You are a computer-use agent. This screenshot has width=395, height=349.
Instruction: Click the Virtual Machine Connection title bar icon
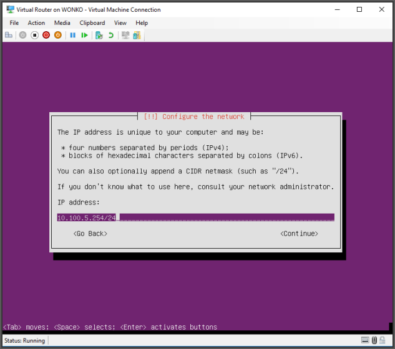pos(11,9)
